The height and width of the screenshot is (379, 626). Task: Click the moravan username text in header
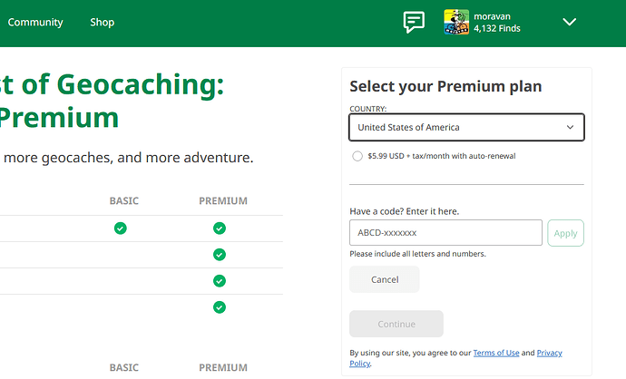(x=492, y=16)
